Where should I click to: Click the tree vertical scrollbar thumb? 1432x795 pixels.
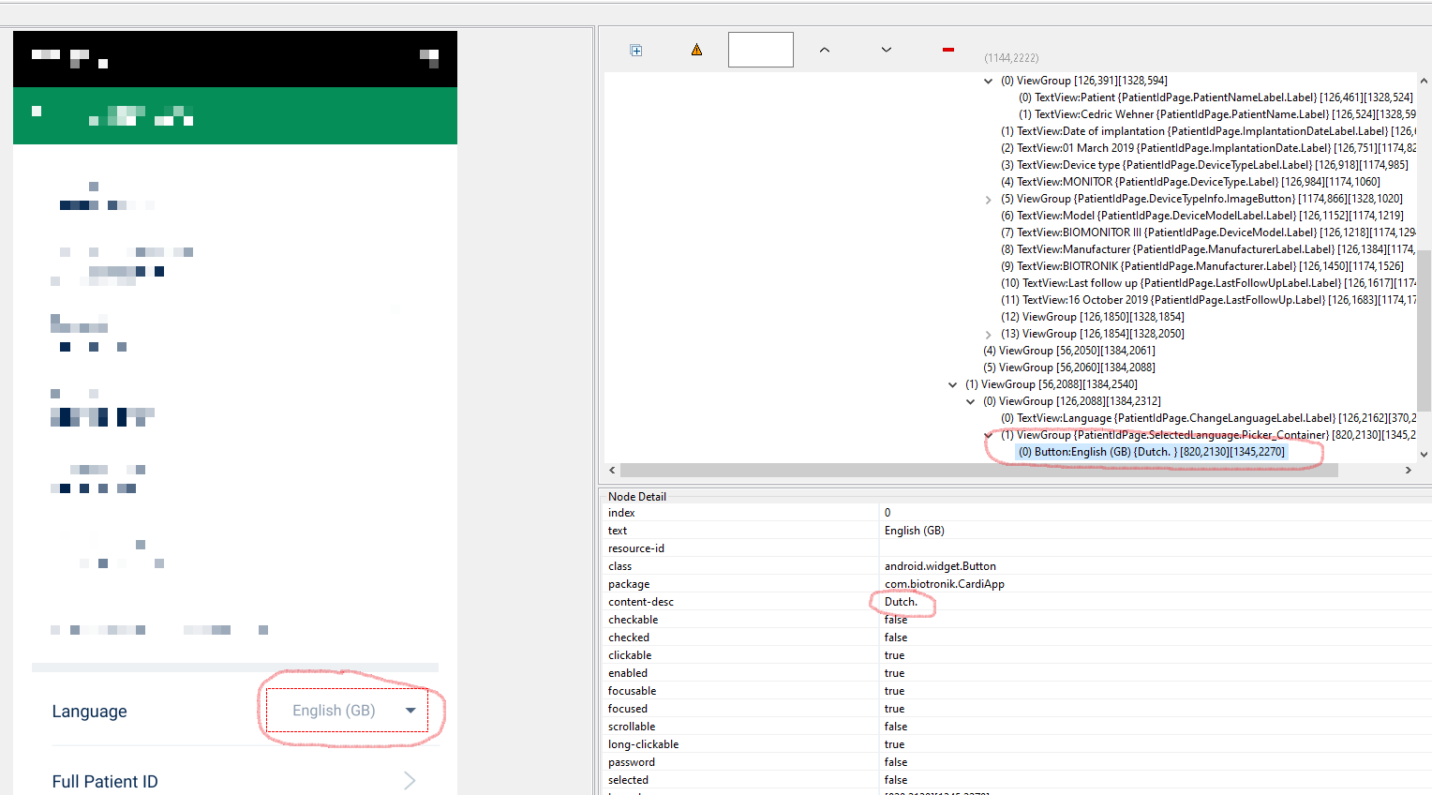(x=1425, y=330)
